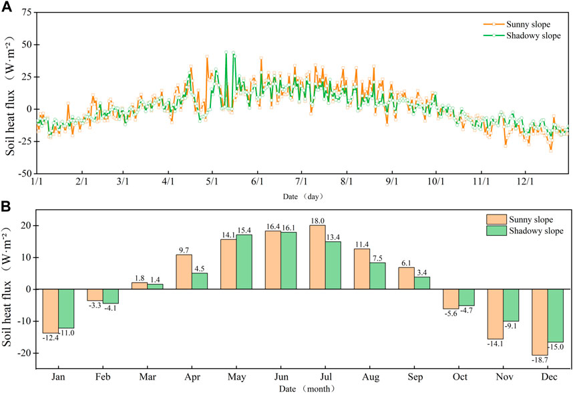Click the 'Jan' month label
Viewport: 573px width, 393px height.
pyautogui.click(x=58, y=376)
